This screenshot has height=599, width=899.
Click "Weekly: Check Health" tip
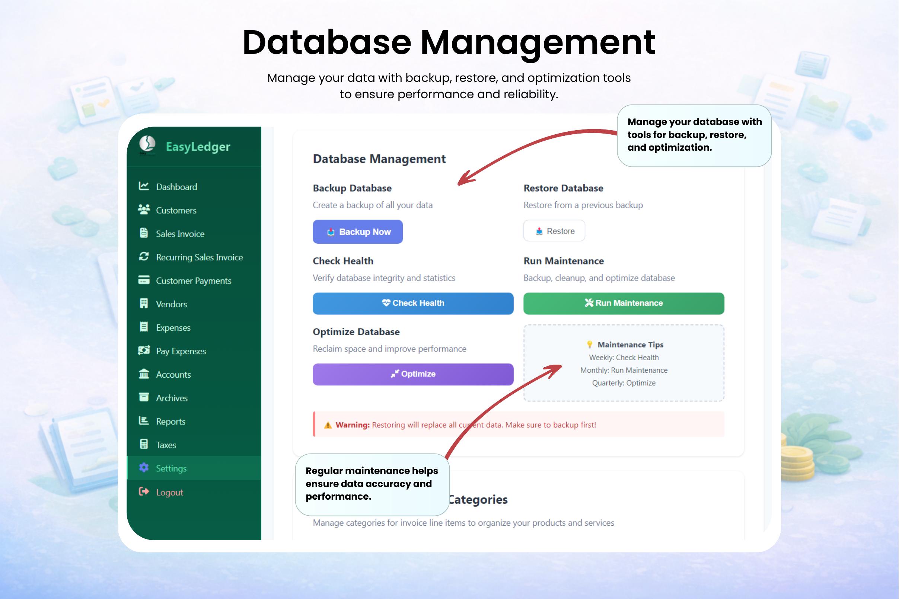[624, 358]
